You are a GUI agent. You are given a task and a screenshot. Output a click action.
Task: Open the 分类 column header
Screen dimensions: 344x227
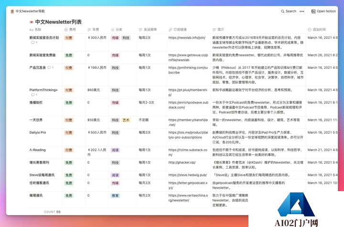117,30
